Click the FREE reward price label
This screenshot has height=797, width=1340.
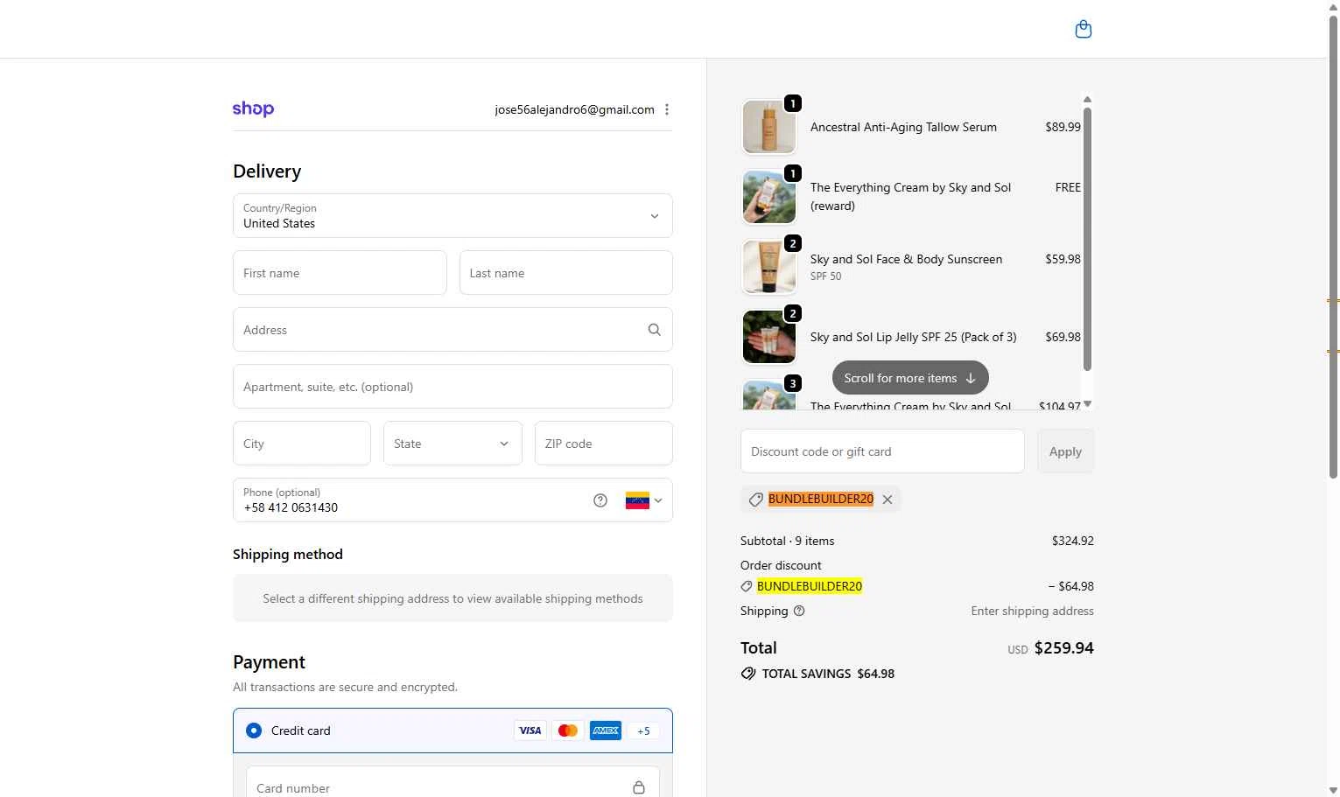point(1068,187)
